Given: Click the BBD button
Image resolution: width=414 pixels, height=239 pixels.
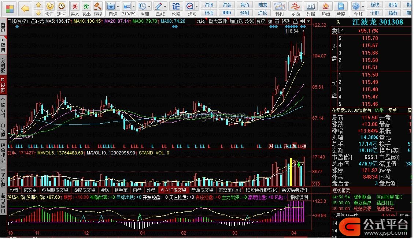Looking at the screenshot, I should (226, 13).
